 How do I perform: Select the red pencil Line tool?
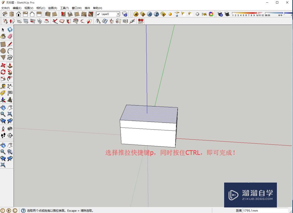(x=10, y=44)
